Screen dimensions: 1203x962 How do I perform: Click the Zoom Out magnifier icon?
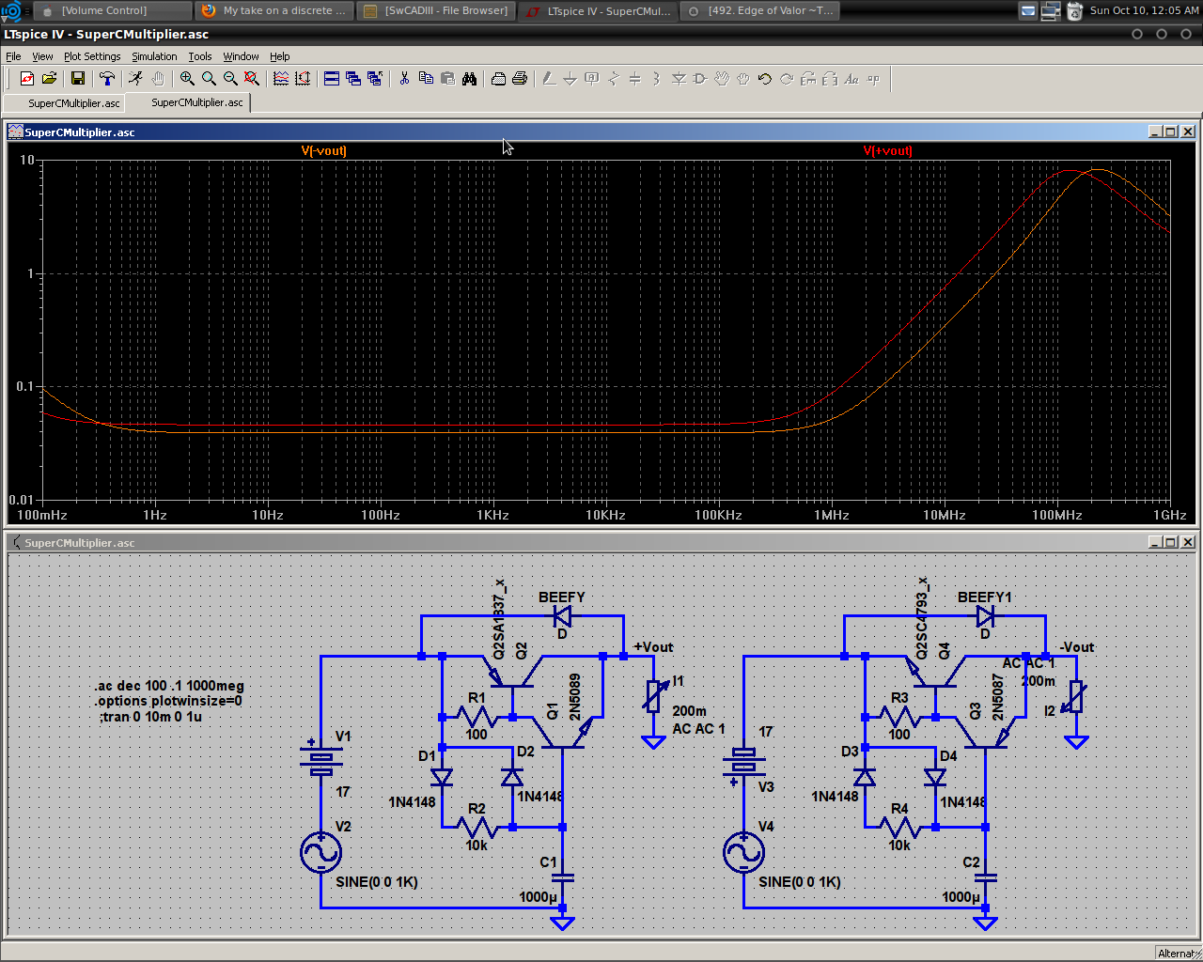pyautogui.click(x=230, y=79)
